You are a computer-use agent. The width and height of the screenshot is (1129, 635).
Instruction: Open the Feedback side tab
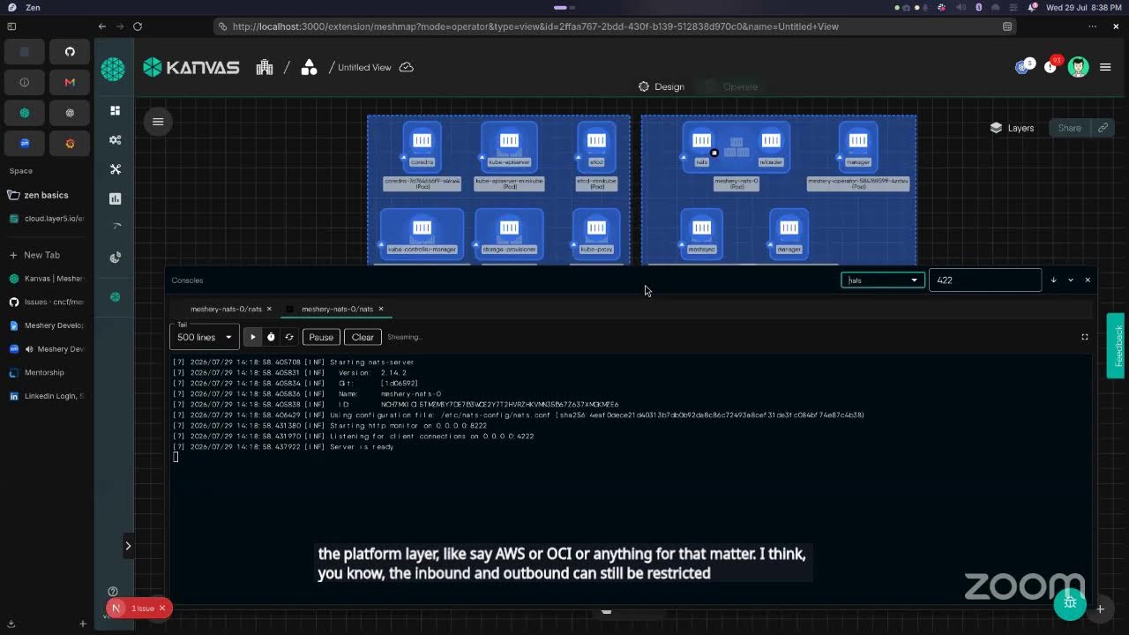(1117, 346)
